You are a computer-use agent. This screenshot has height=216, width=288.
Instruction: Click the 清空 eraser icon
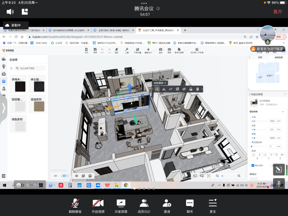point(116,50)
